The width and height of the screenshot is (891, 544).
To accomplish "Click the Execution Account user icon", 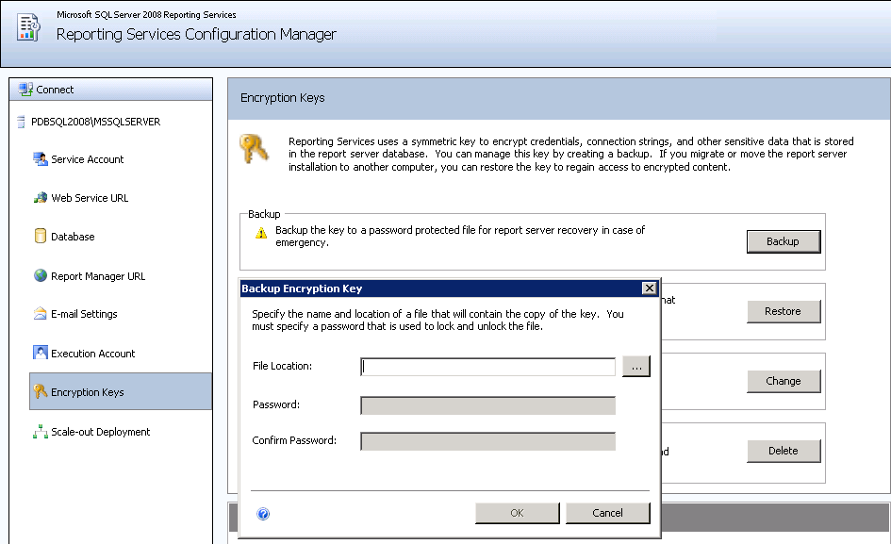I will click(x=40, y=353).
